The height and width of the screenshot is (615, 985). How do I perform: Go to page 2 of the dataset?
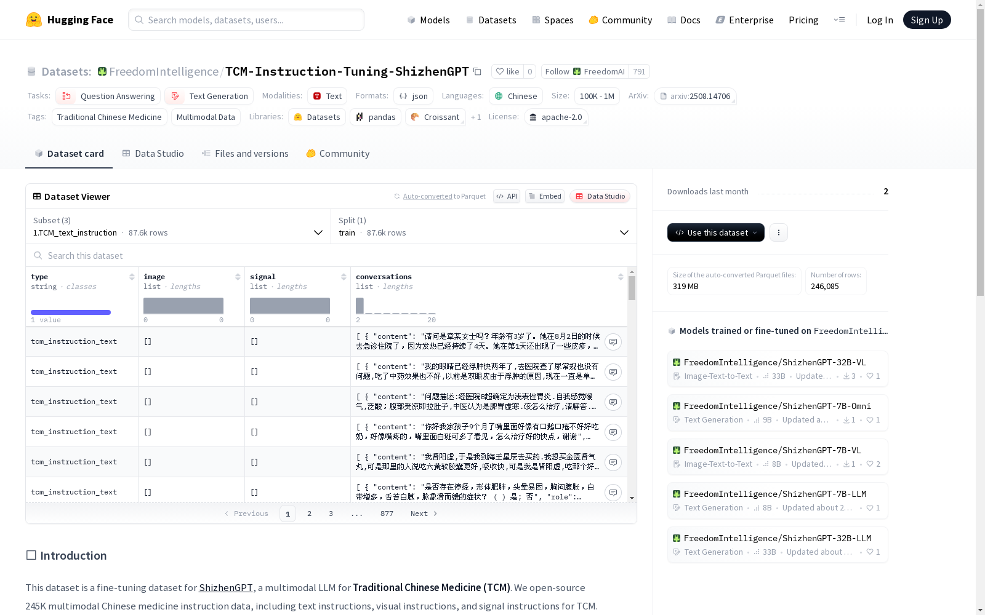(x=309, y=514)
